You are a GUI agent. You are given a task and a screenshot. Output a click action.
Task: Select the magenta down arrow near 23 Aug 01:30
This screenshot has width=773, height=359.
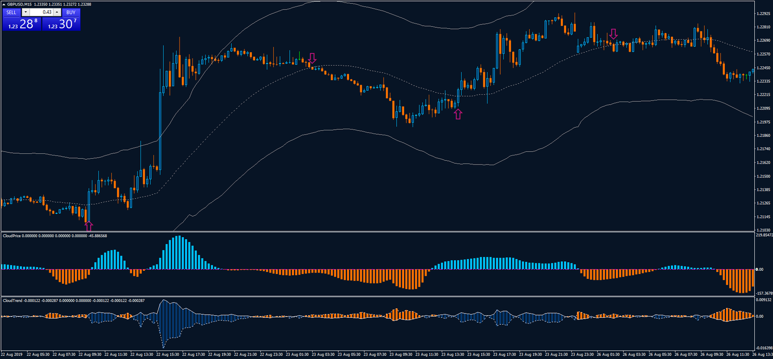pos(312,58)
